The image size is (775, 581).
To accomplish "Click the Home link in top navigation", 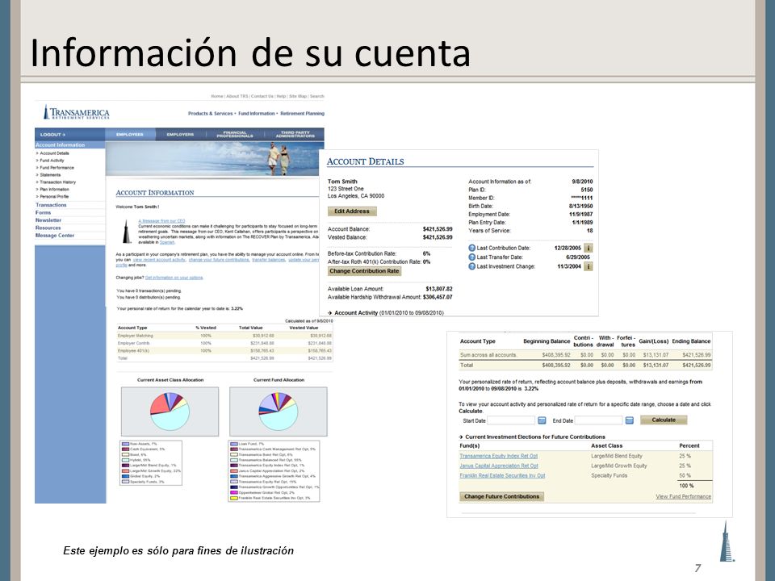I will 217,96.
